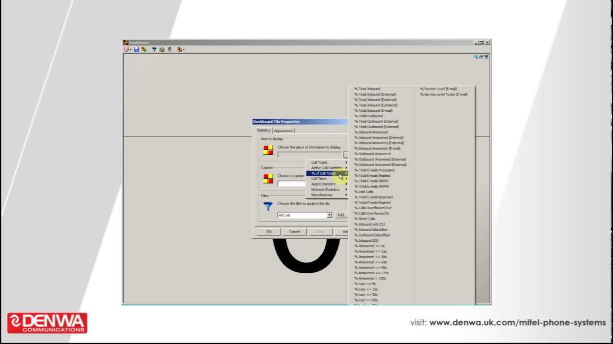Choose % Outbound Answered (External)

(381, 164)
